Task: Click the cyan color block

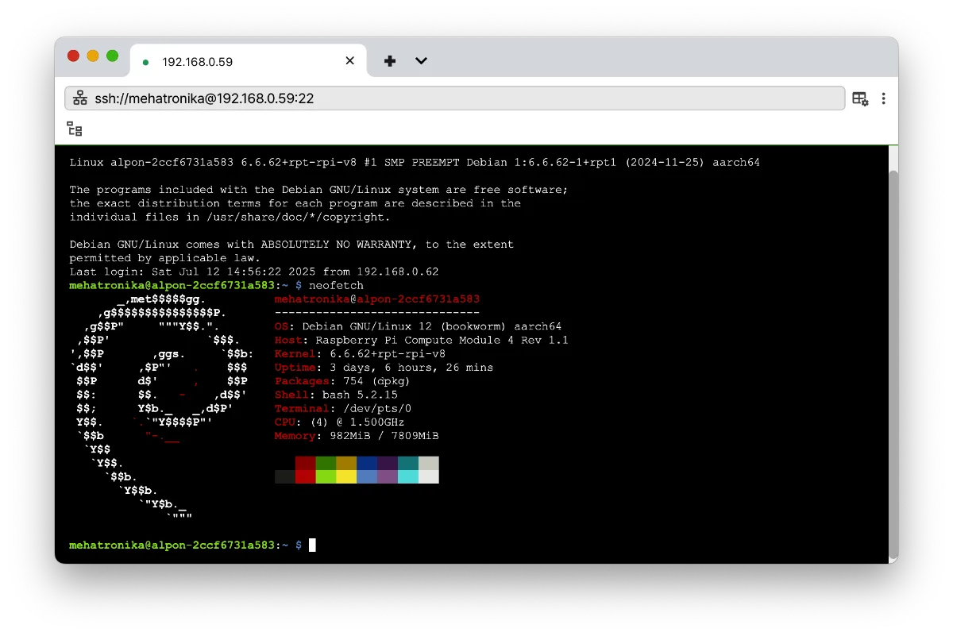Action: pyautogui.click(x=408, y=476)
